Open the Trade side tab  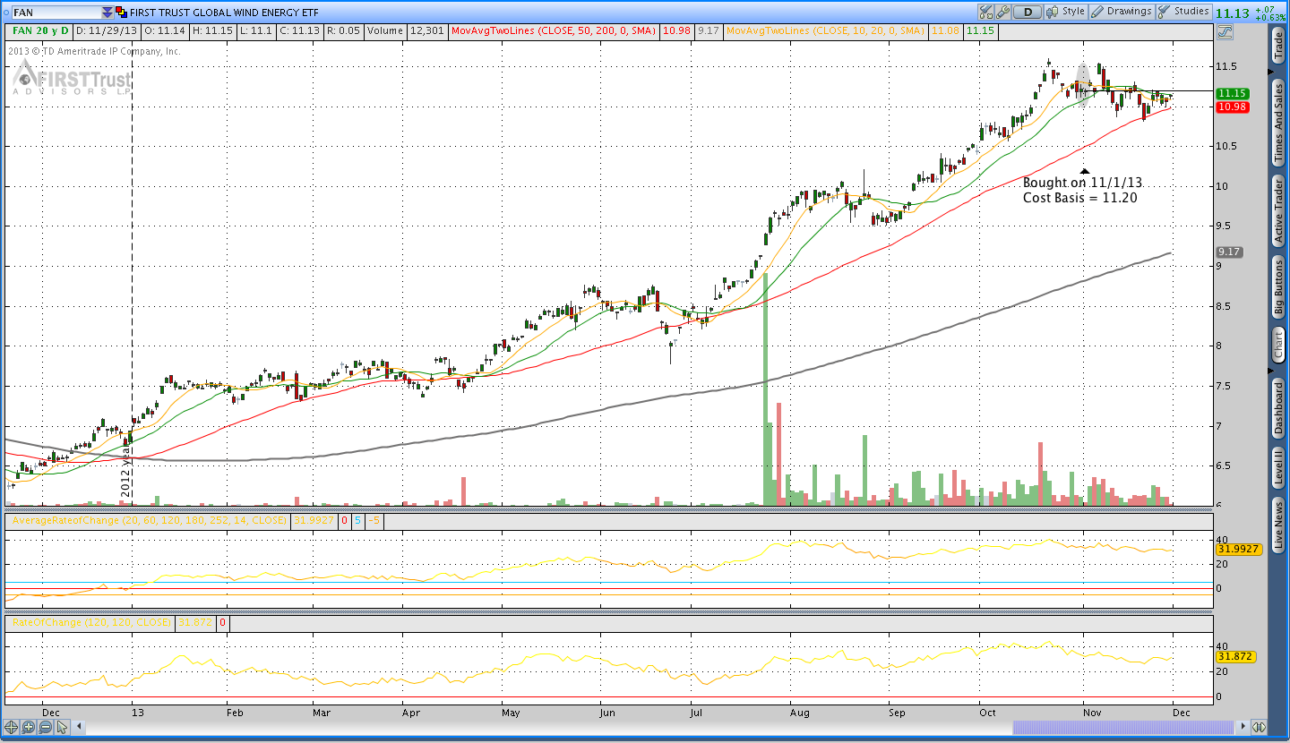(1278, 45)
